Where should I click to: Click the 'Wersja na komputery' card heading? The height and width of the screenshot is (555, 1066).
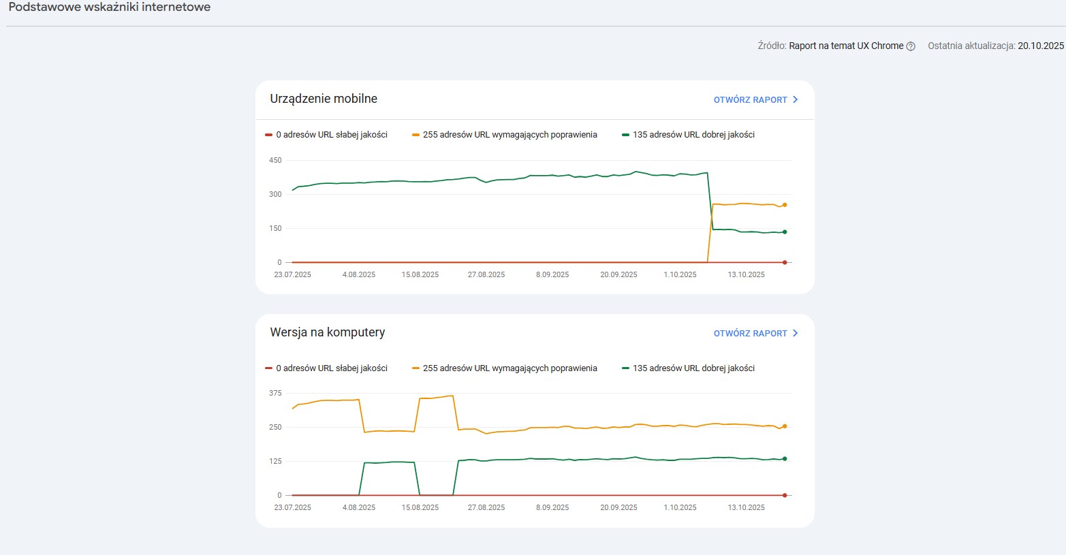[x=328, y=332]
